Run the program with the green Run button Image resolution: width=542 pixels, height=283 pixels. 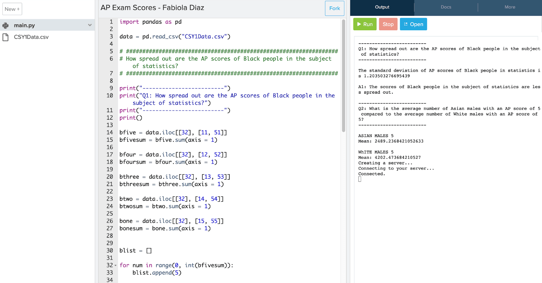(x=364, y=24)
